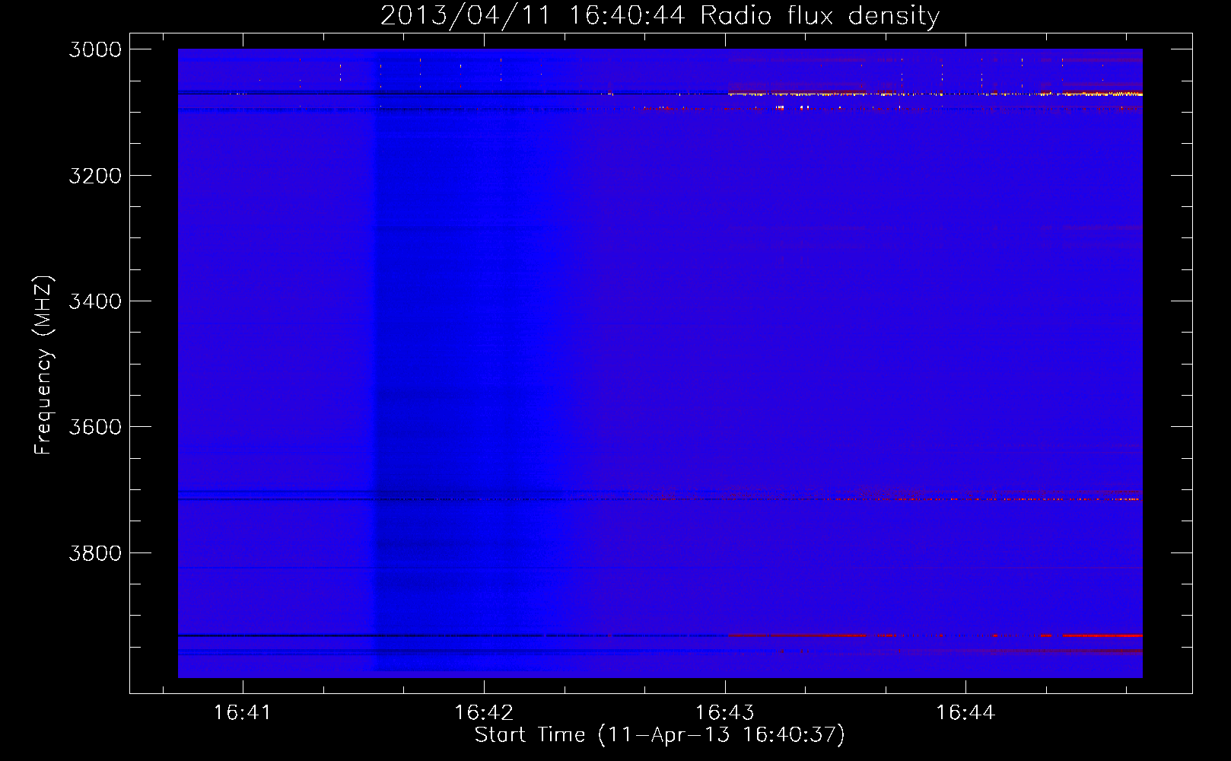Click the 3000 frequency tick label

tap(95, 49)
